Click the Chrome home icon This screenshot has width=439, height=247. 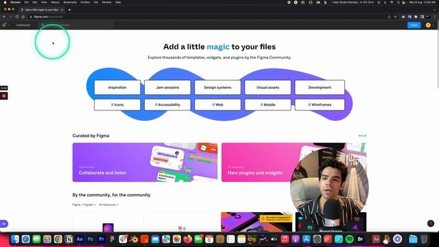pos(23,16)
